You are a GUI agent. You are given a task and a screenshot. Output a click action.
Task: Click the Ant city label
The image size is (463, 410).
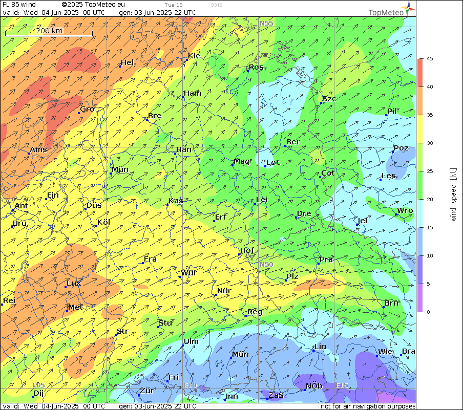tap(22, 206)
